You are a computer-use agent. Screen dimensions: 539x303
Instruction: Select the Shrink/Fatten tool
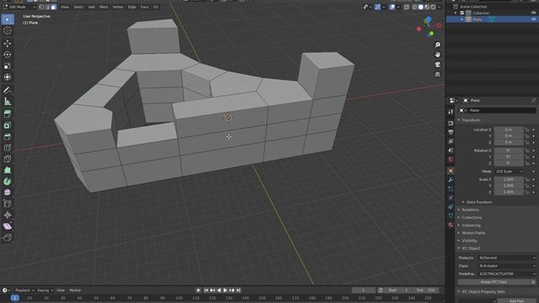8,215
